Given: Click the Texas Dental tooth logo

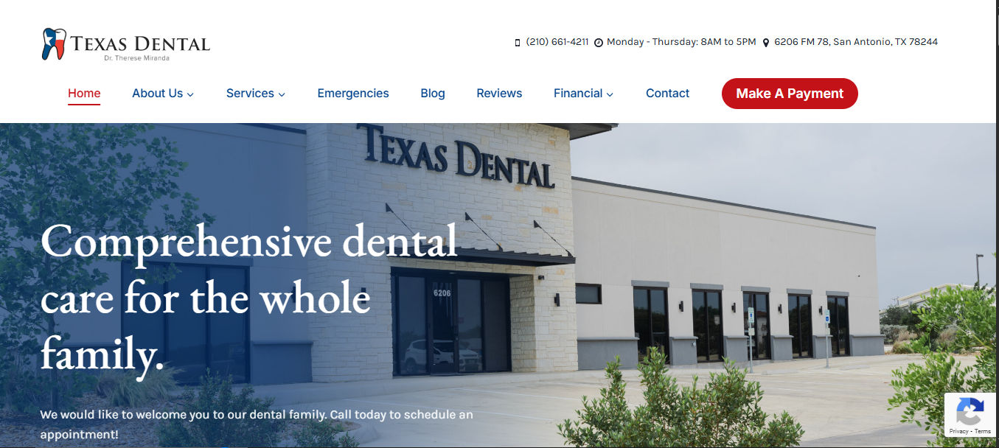Looking at the screenshot, I should [54, 43].
